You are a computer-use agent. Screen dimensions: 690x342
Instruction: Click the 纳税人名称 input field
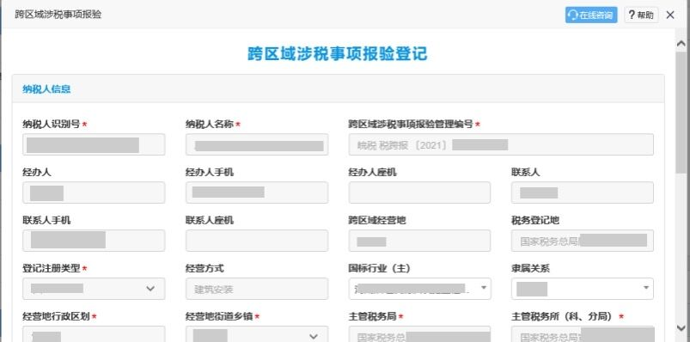(257, 145)
